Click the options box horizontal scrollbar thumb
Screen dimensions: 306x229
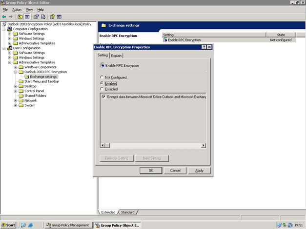[108, 145]
